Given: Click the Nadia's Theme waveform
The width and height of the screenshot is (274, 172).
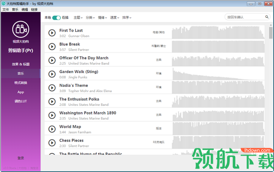Looking at the screenshot, I should (x=218, y=88).
